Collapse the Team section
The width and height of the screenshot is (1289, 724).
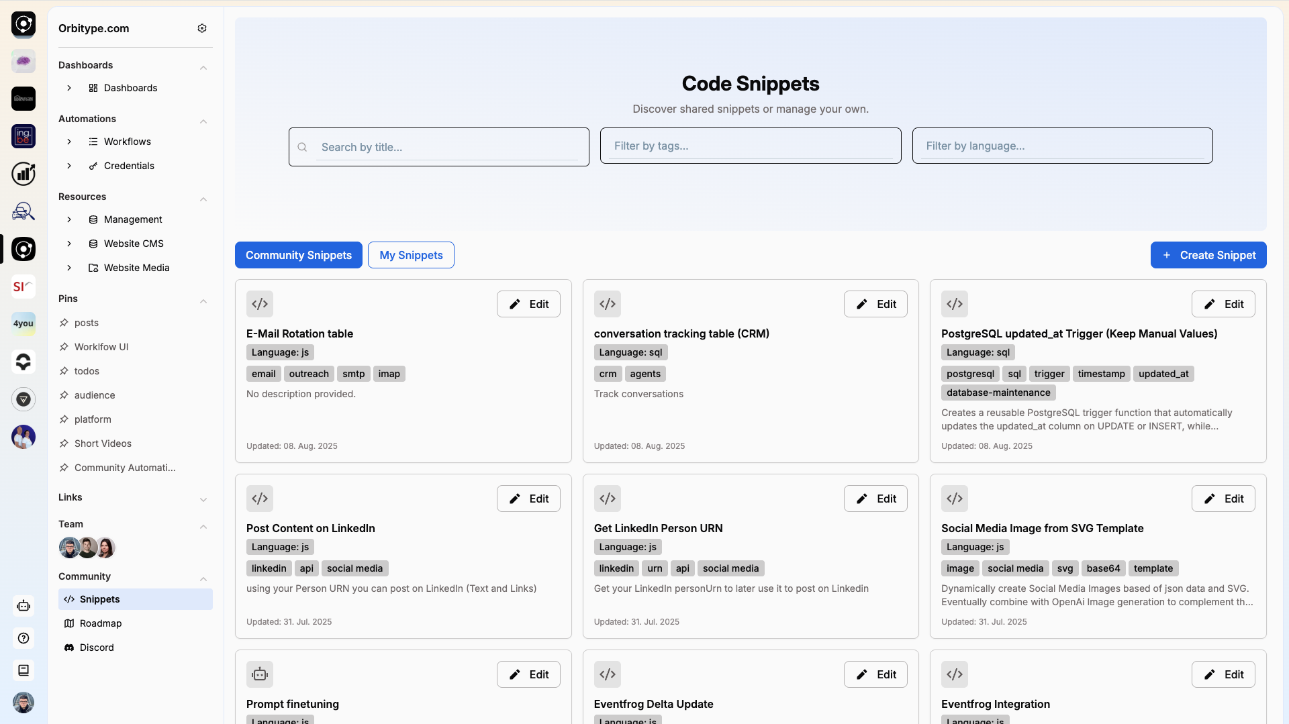203,526
